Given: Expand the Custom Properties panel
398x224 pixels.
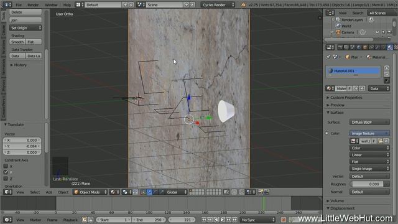Looking at the screenshot, I should click(344, 98).
